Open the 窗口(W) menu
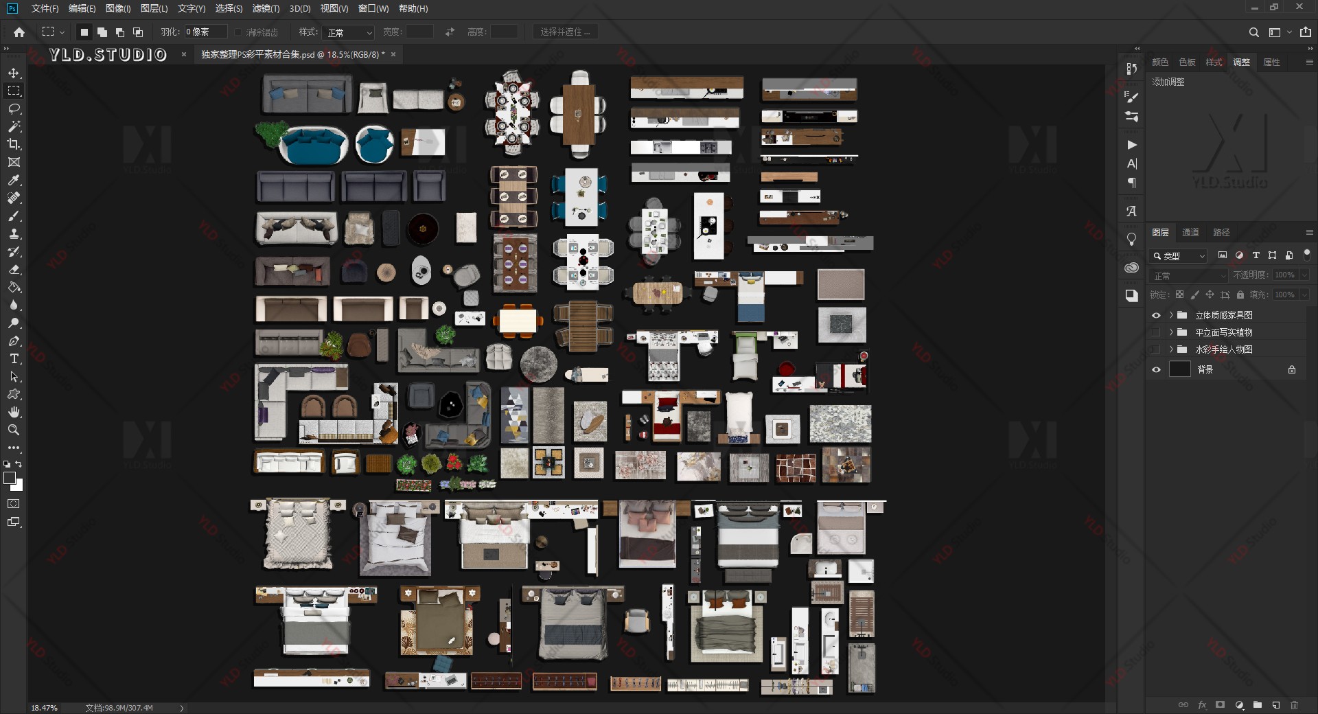 coord(373,8)
